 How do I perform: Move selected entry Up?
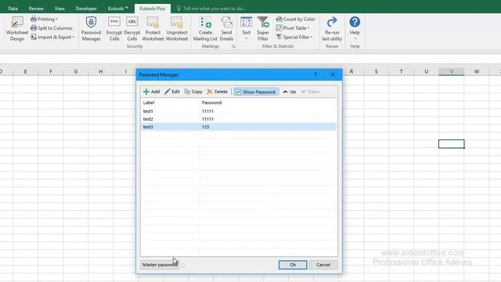click(289, 92)
